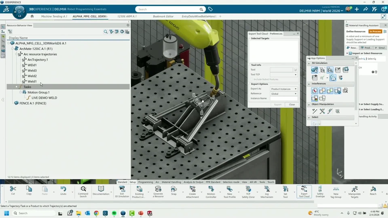Viewport: 388px width, 218px height.
Task: Collapse Arc resource trajectories node
Action: click(17, 54)
